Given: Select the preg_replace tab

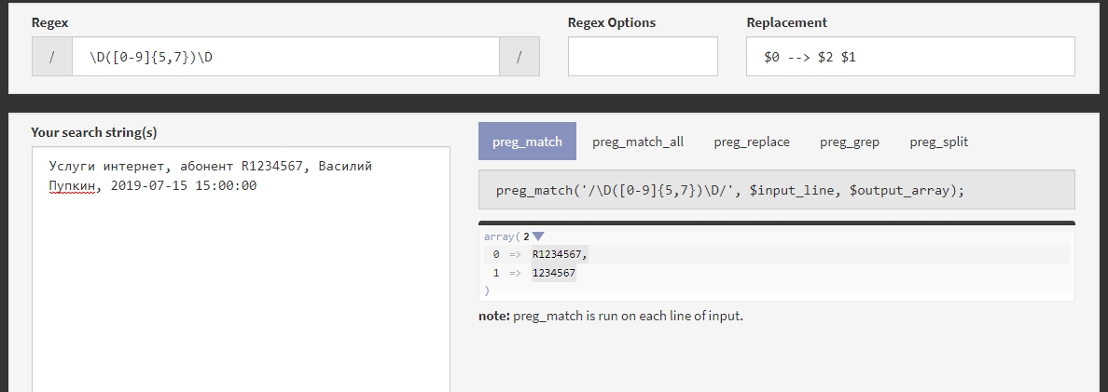Looking at the screenshot, I should click(x=752, y=142).
